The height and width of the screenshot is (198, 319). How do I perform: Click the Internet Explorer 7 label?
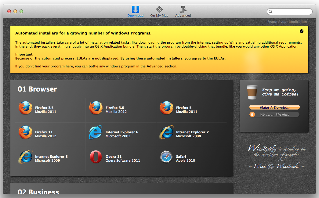[x=192, y=132]
